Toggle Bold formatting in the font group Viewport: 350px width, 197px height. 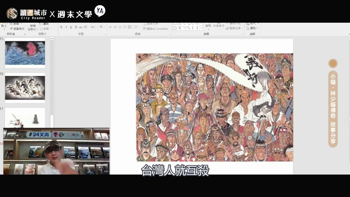(x=61, y=27)
